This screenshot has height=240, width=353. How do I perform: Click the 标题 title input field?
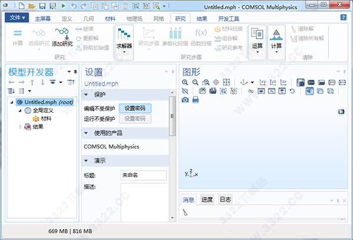(142, 175)
